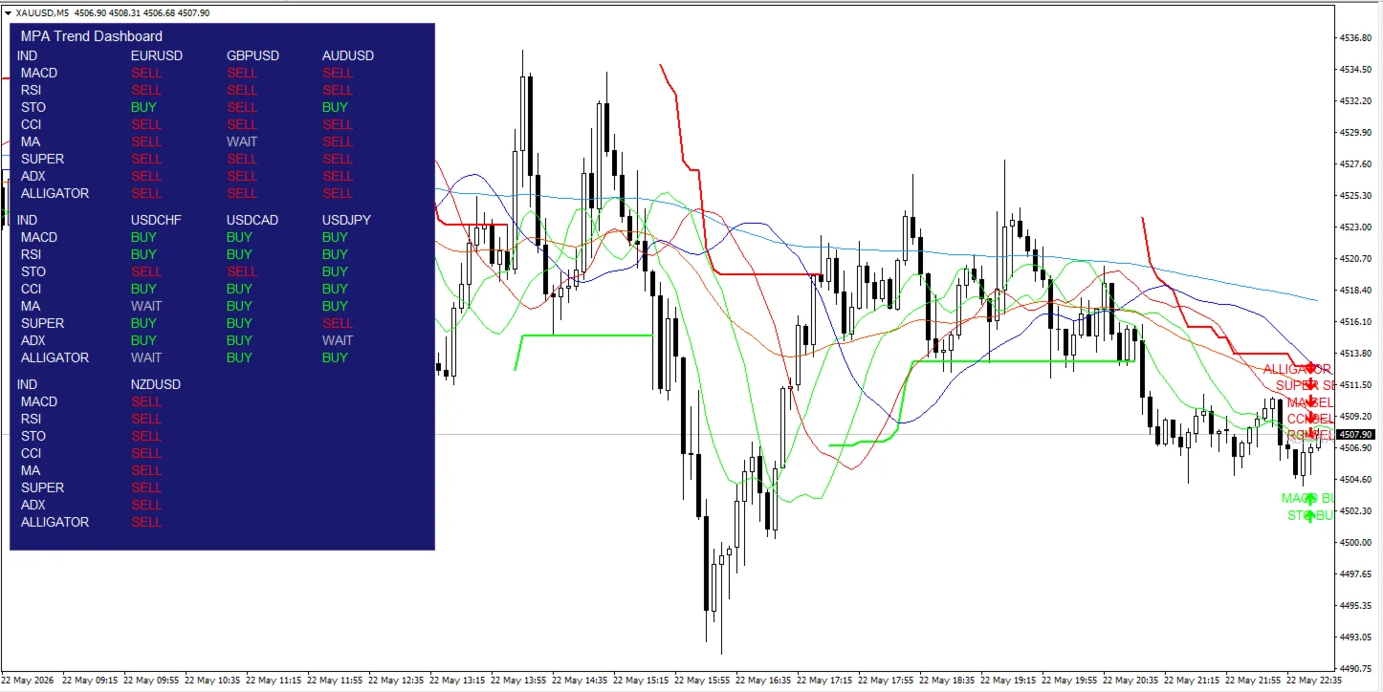Viewport: 1383px width, 692px height.
Task: Click the 22 May 18:35 time label
Action: coord(949,681)
